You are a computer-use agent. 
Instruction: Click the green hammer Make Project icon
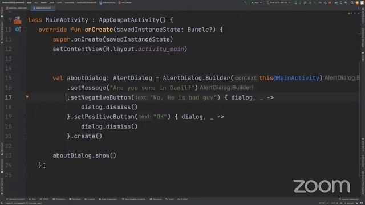(x=245, y=2)
